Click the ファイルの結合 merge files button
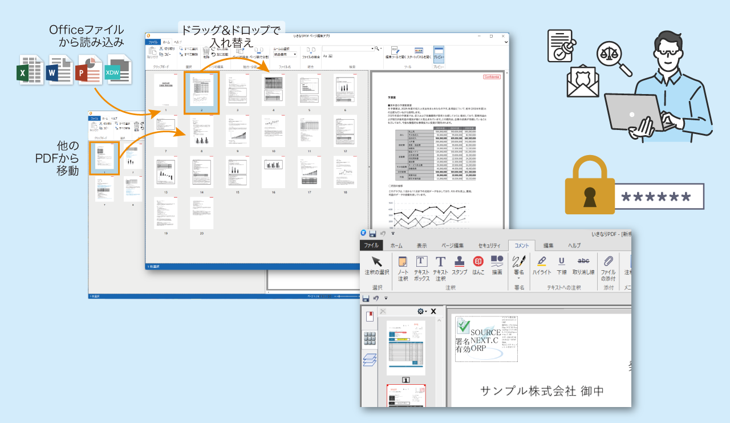Viewport: 730px width, 423px height. pyautogui.click(x=311, y=53)
